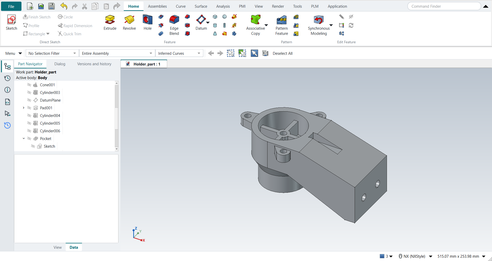Open the No Selection Filter dropdown
The height and width of the screenshot is (261, 492).
[x=52, y=53]
